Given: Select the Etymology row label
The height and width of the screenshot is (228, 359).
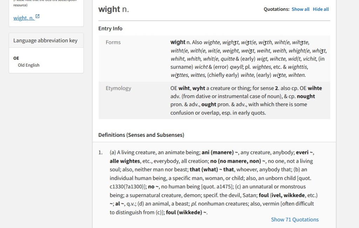Looking at the screenshot, I should [118, 88].
